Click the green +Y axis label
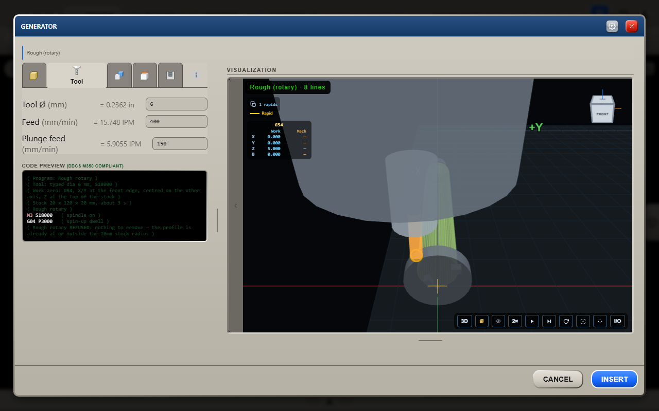 [535, 127]
